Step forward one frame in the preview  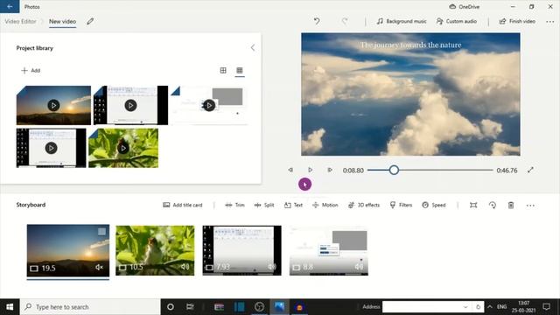(330, 170)
